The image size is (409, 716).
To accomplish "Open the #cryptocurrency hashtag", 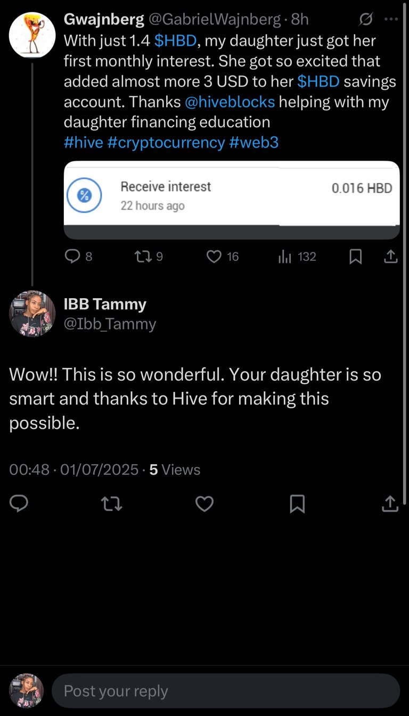I will coord(166,142).
